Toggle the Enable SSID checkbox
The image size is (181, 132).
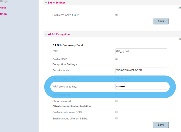click(116, 59)
